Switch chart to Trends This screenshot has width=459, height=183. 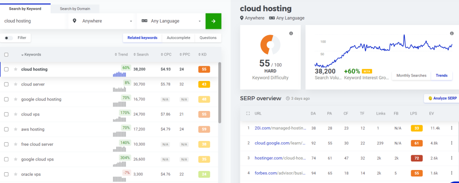coord(442,76)
